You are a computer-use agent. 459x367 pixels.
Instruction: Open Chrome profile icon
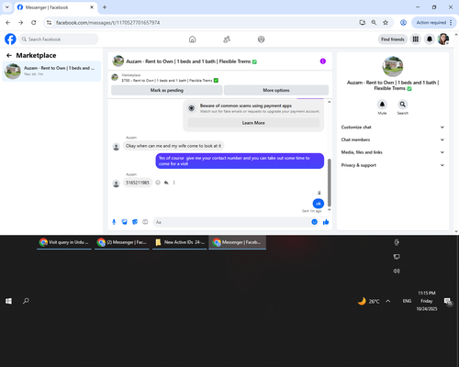[403, 23]
